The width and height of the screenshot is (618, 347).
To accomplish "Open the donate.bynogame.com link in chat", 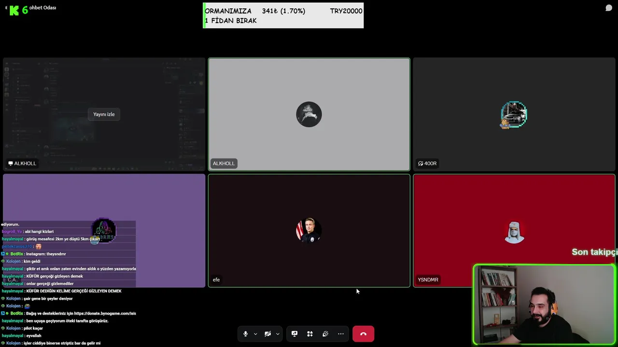I will point(105,313).
